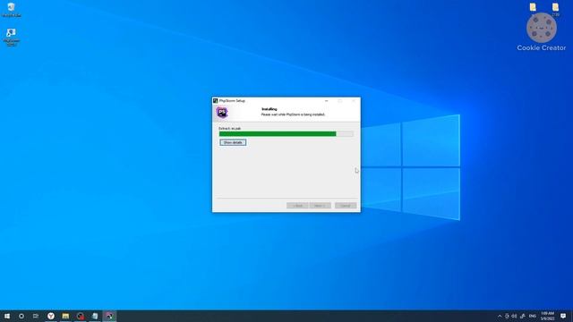Click the network icon in the system tray
The height and width of the screenshot is (322, 573).
pyautogui.click(x=523, y=316)
